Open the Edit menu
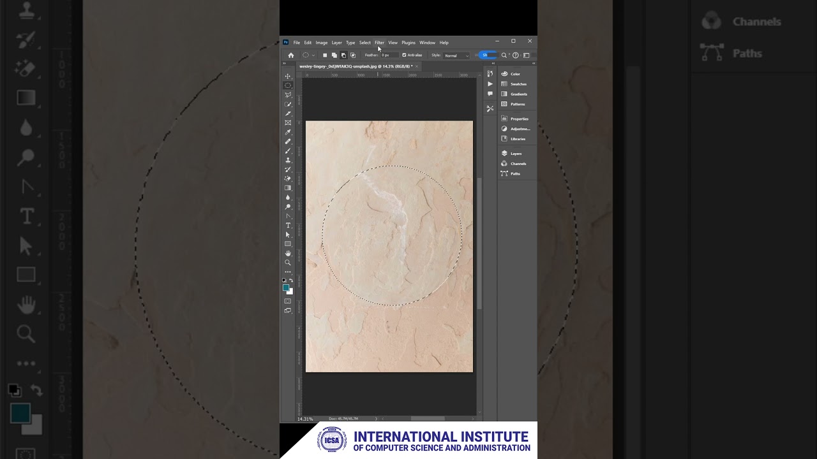 click(308, 43)
